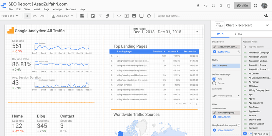Select the Browser Version field

click(x=257, y=124)
